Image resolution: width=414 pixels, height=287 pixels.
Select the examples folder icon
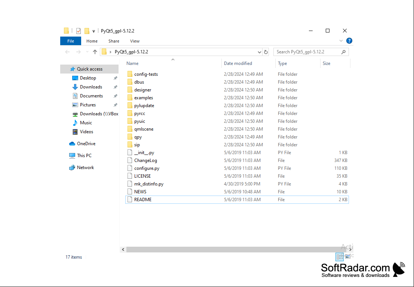[130, 97]
